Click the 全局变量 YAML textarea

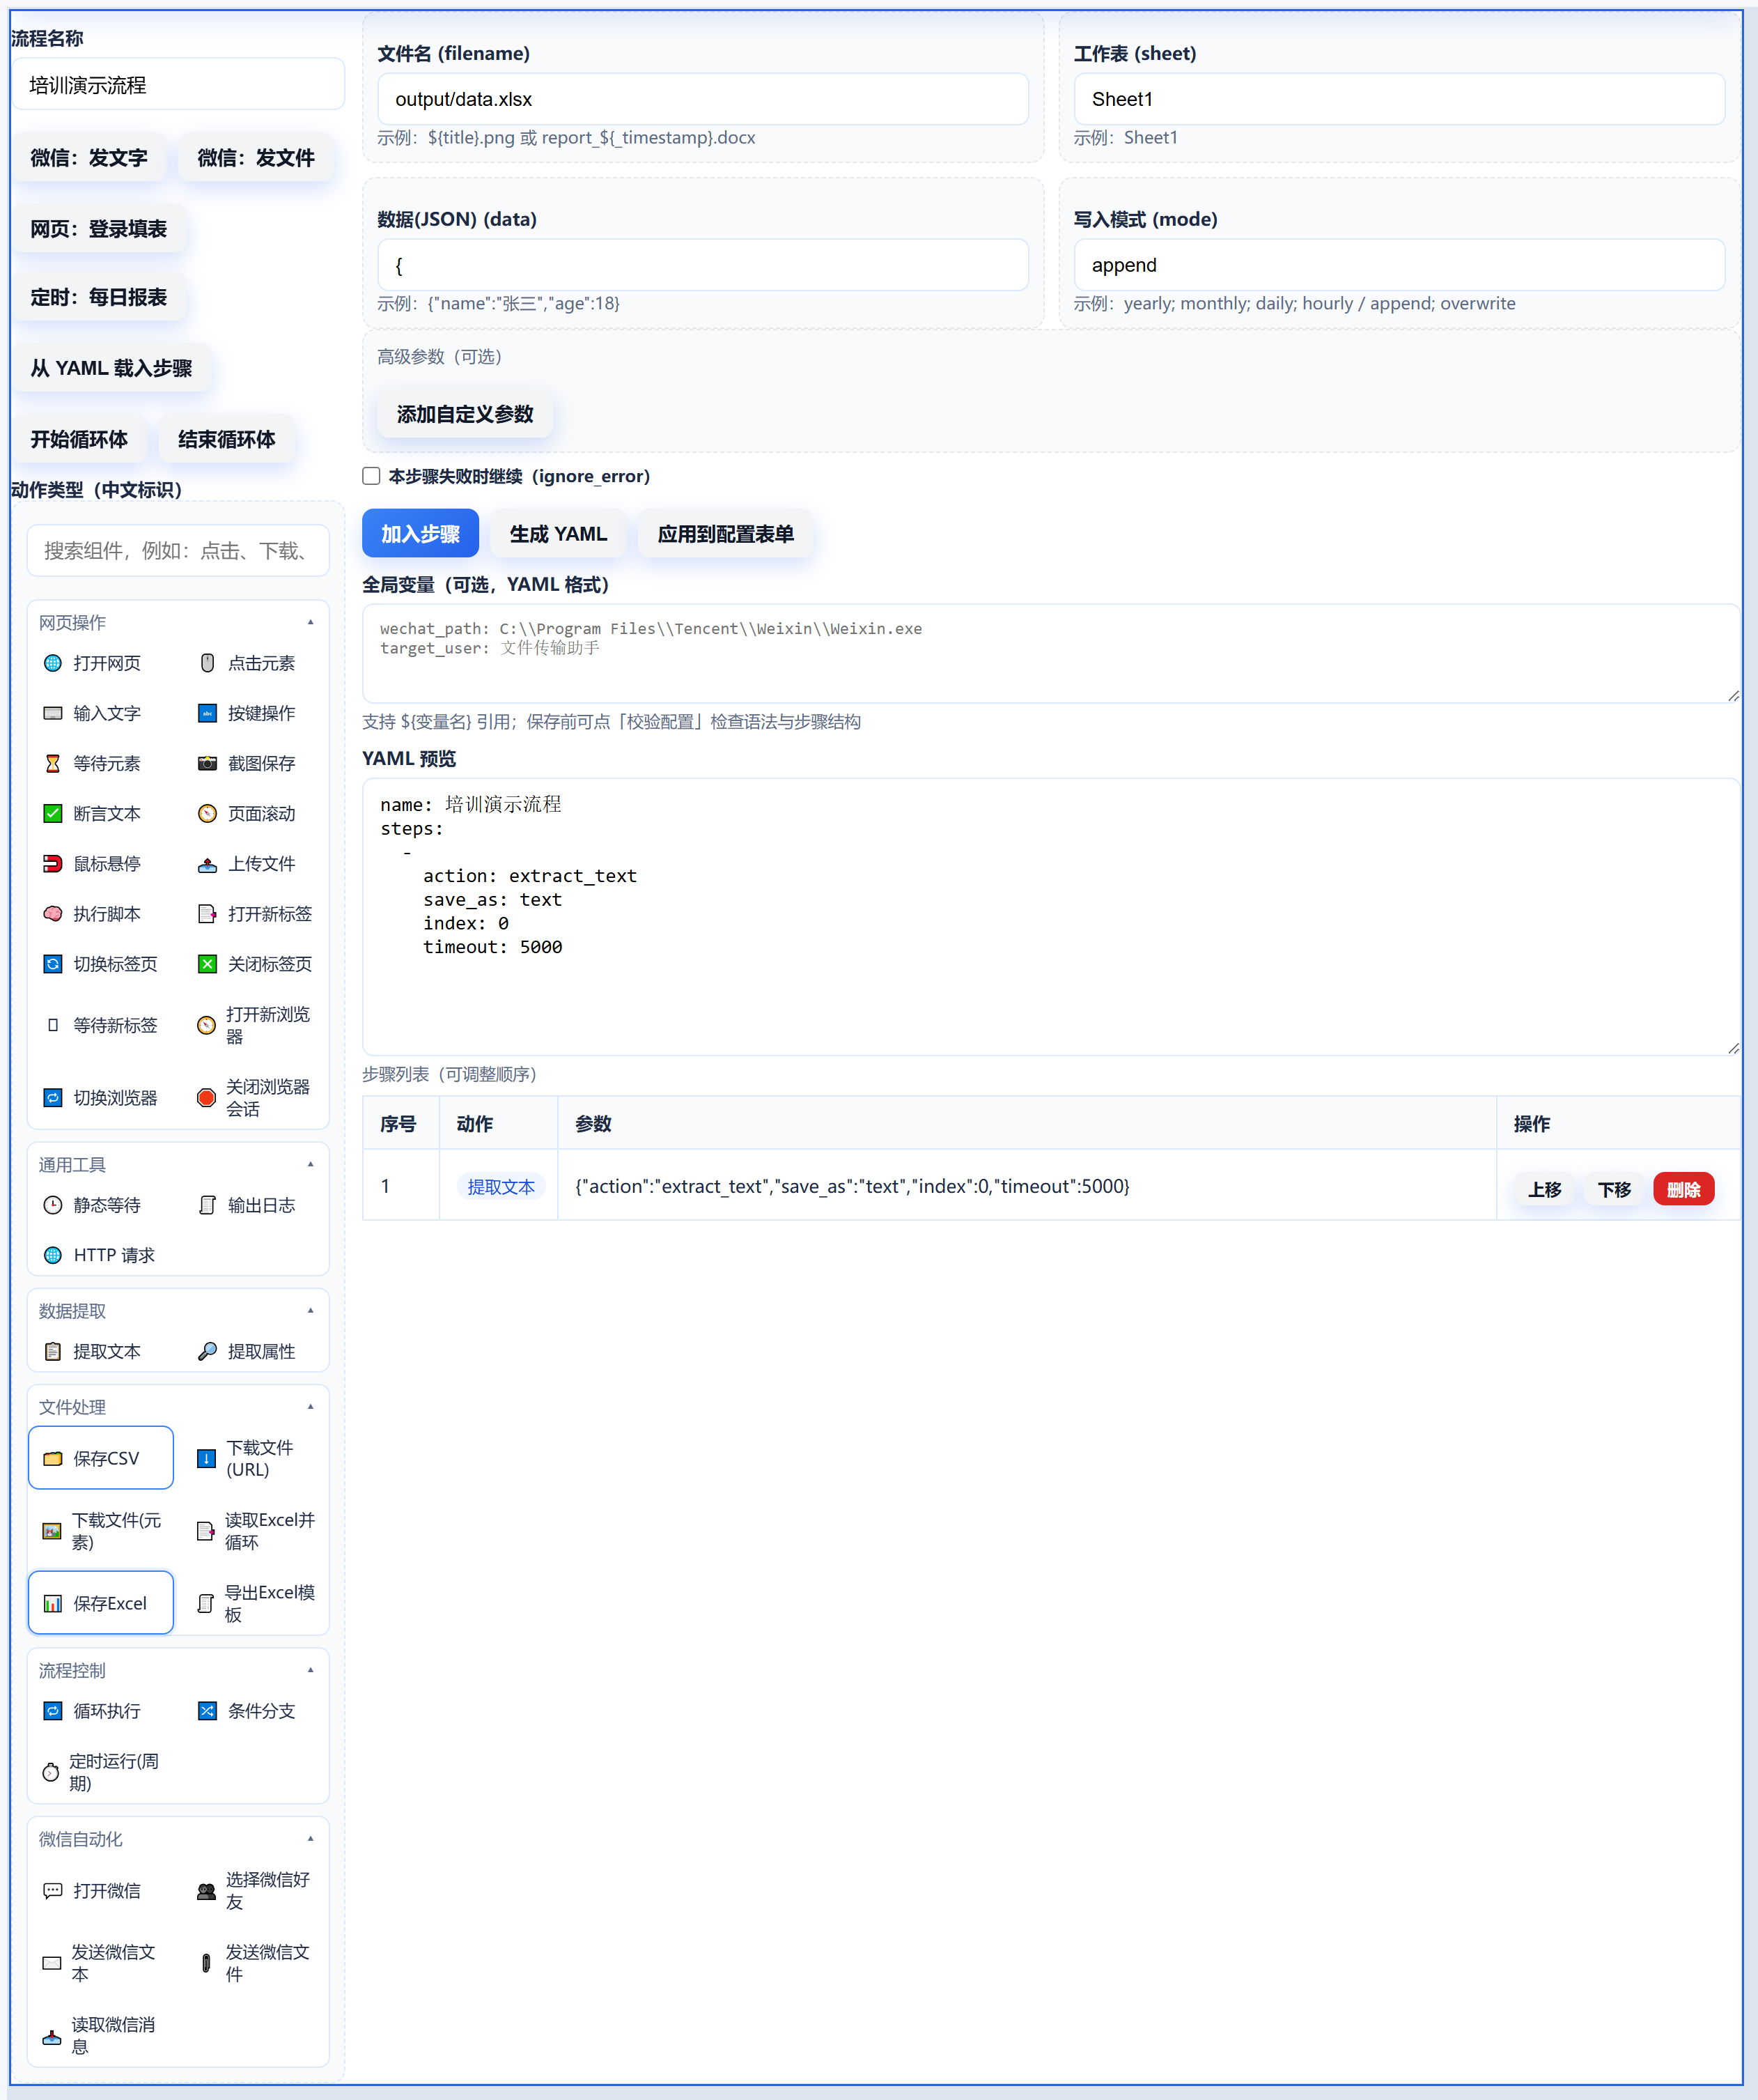1052,653
